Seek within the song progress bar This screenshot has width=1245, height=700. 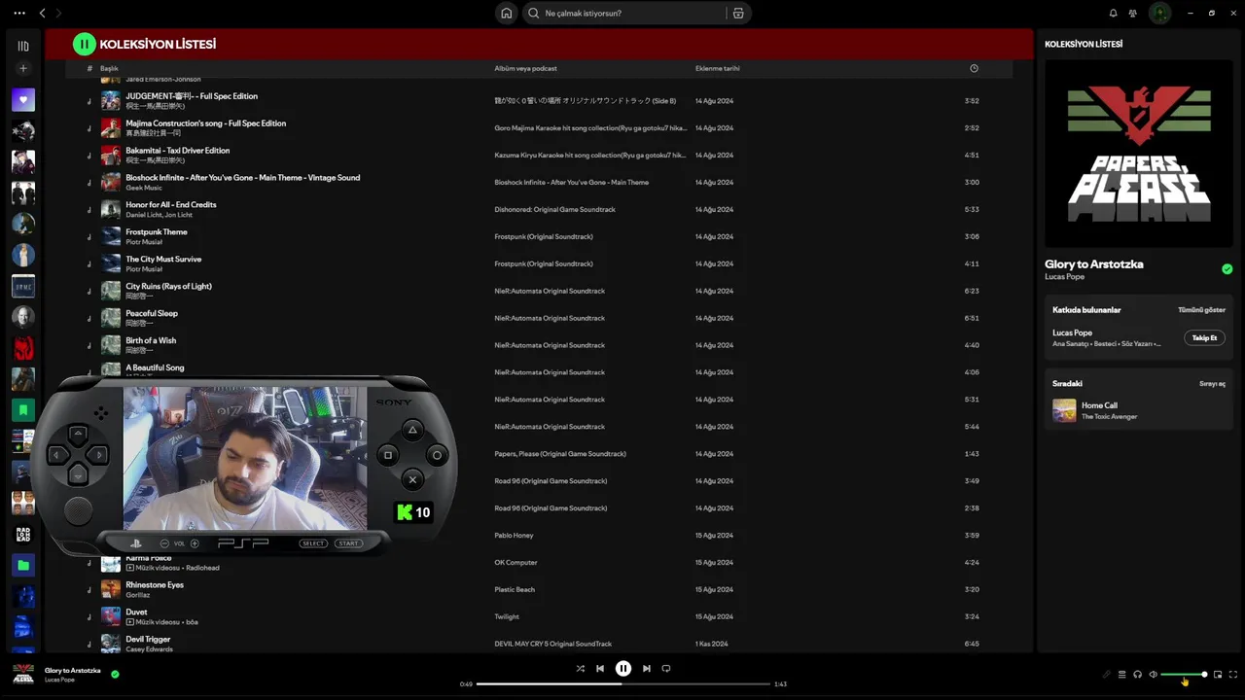[x=623, y=683]
